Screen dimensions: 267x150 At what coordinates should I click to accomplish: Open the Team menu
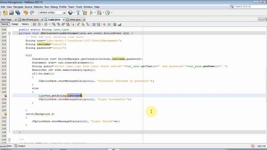[71, 7]
